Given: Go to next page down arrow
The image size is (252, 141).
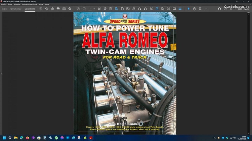Looking at the screenshot, I should 84,9.
